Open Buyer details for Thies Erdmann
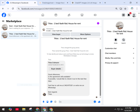 [x=56, y=69]
